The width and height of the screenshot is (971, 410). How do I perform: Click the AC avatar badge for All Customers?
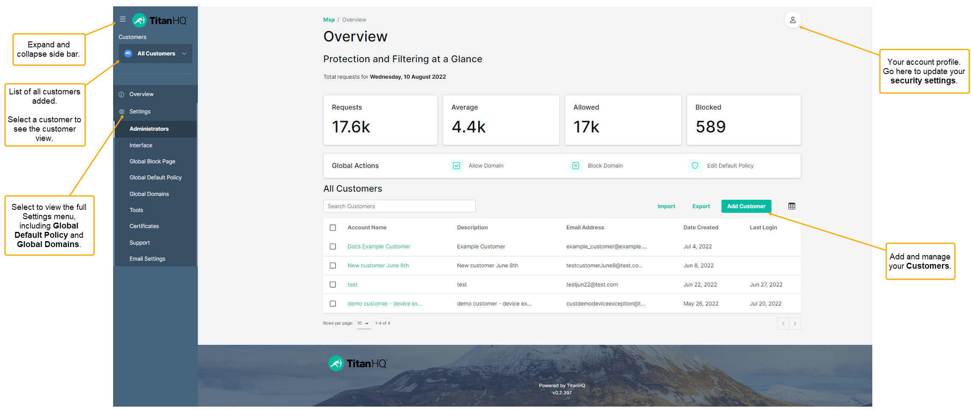pyautogui.click(x=128, y=53)
